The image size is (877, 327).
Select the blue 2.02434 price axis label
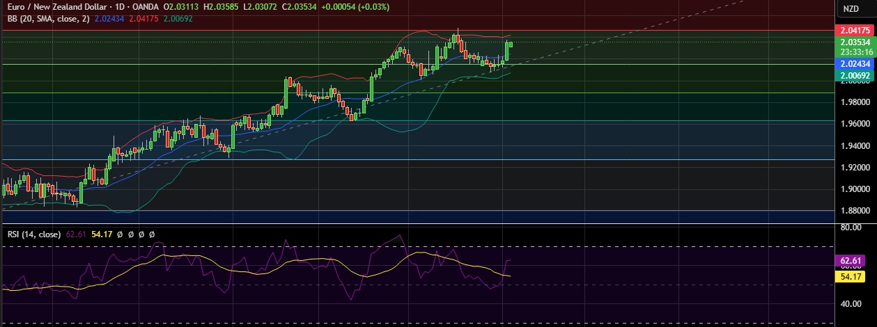pyautogui.click(x=854, y=63)
